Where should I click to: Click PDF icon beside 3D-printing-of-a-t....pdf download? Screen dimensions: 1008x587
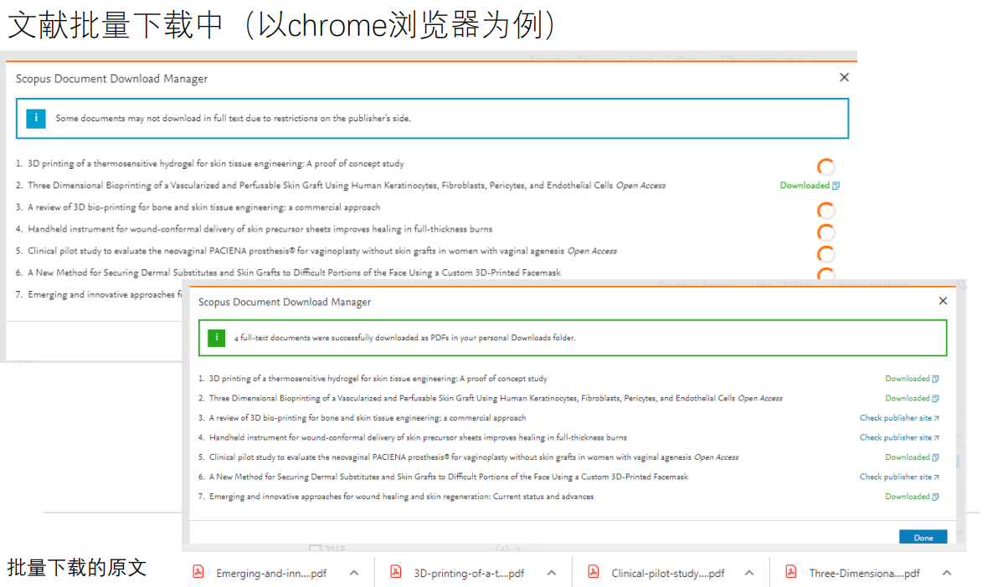[397, 573]
